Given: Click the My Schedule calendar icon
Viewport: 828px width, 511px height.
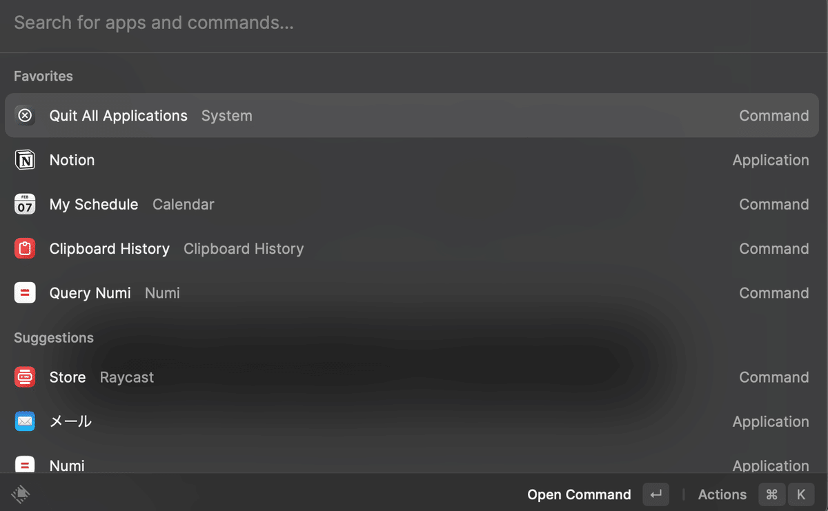Looking at the screenshot, I should tap(25, 205).
